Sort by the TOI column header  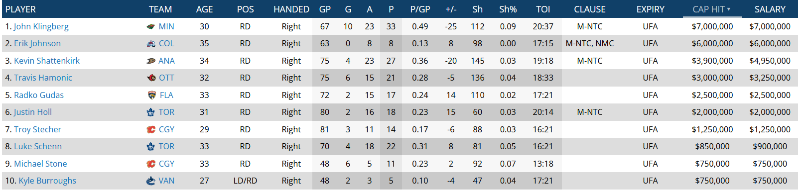[x=543, y=9]
